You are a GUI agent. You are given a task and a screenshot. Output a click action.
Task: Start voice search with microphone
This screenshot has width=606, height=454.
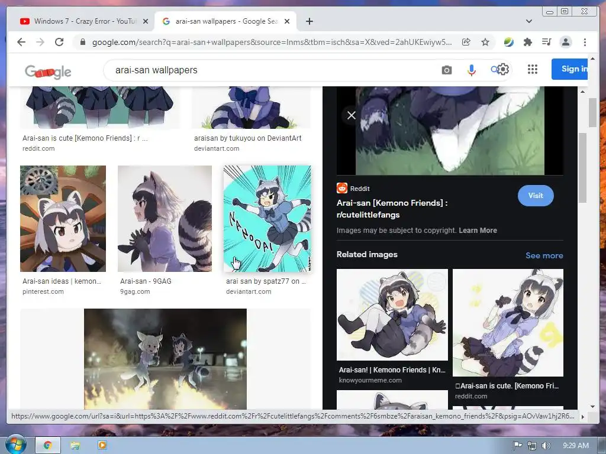pos(472,70)
